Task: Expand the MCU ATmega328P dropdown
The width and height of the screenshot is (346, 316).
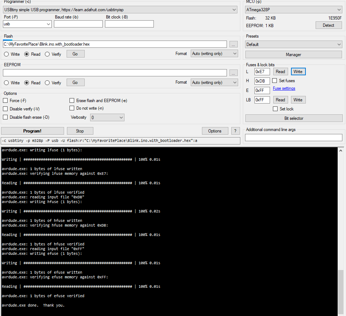Action: coord(293,10)
